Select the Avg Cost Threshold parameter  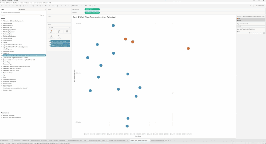tap(9, 116)
